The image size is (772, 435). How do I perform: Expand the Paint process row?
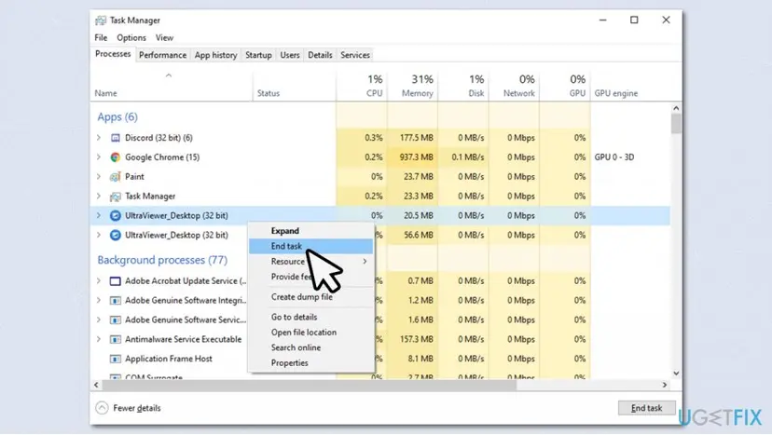point(99,177)
